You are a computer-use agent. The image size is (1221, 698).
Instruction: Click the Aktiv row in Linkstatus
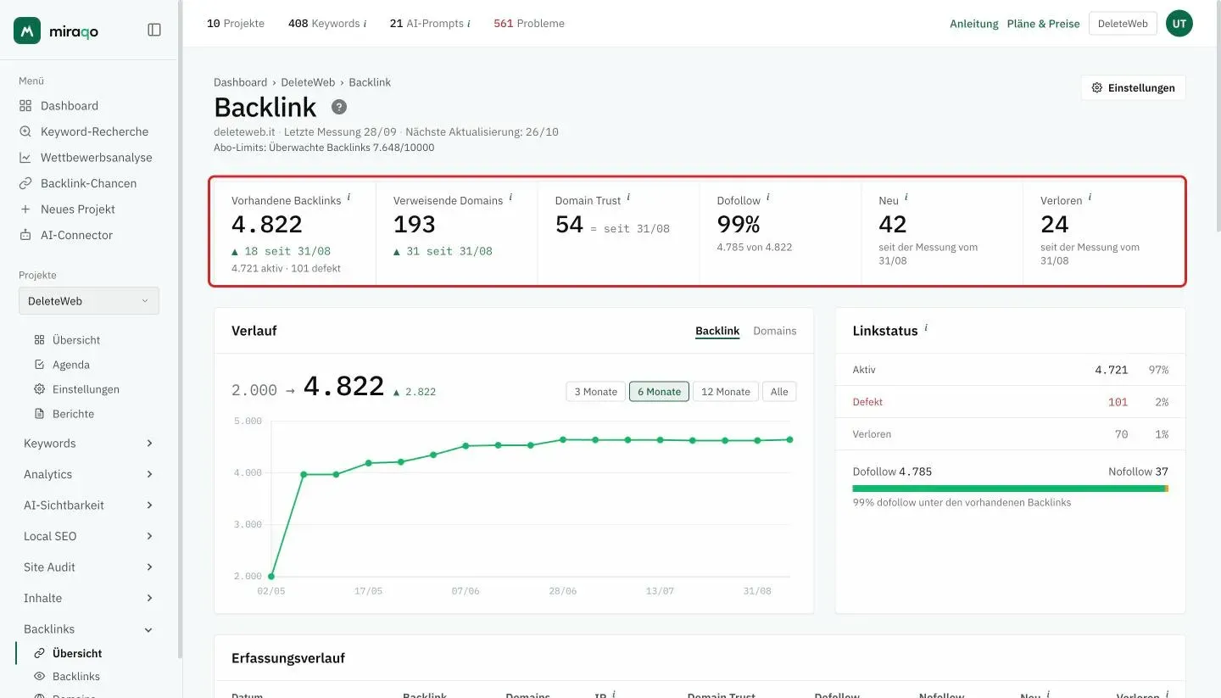pyautogui.click(x=1010, y=370)
